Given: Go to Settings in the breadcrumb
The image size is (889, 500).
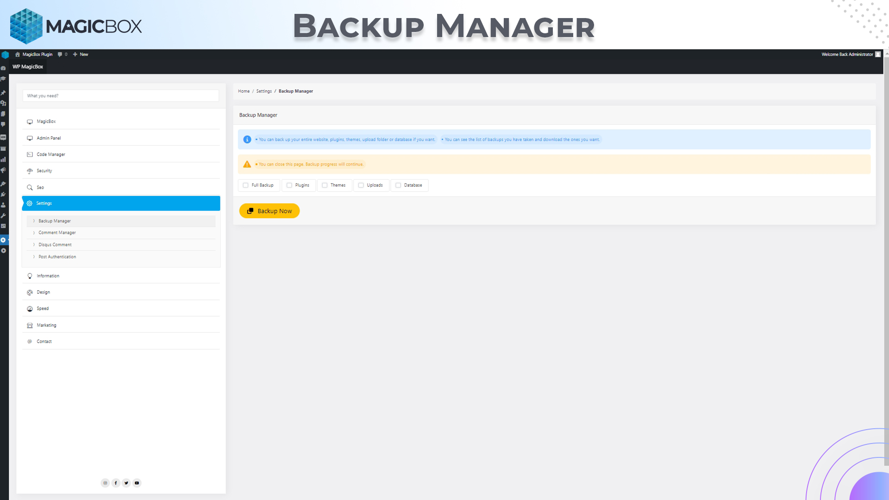Looking at the screenshot, I should tap(264, 91).
